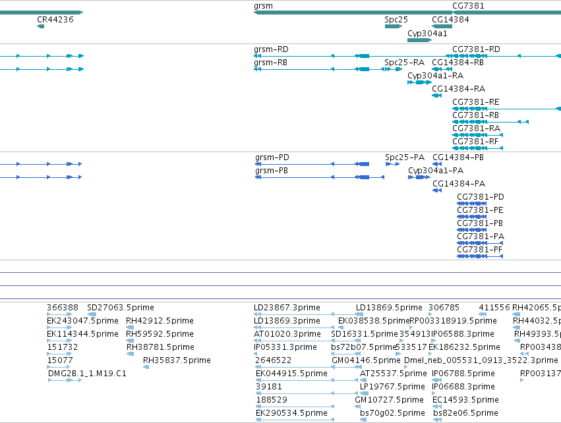The width and height of the screenshot is (561, 423).
Task: Click protein CG7381-PE
Action: pos(480,211)
